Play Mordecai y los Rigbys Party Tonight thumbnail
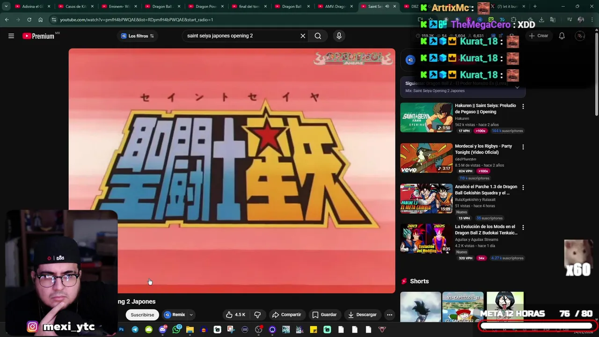The image size is (599, 337). [x=426, y=158]
